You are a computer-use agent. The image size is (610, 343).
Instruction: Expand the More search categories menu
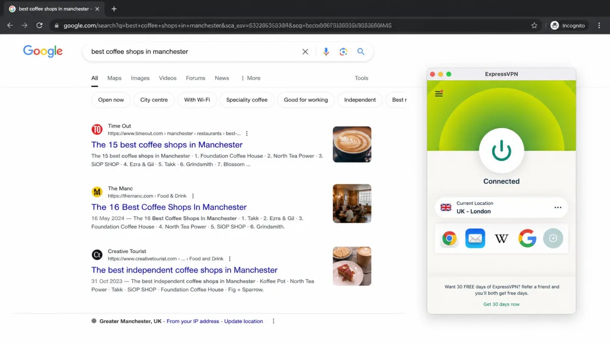251,78
